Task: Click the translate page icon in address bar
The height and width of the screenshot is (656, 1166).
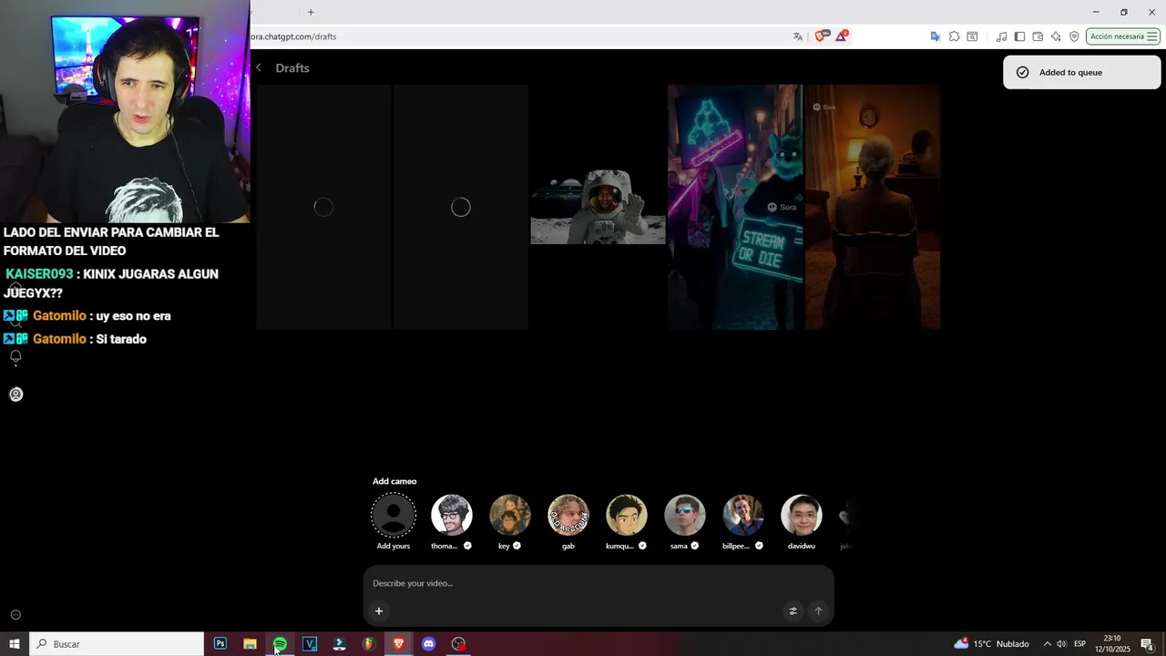Action: click(798, 36)
